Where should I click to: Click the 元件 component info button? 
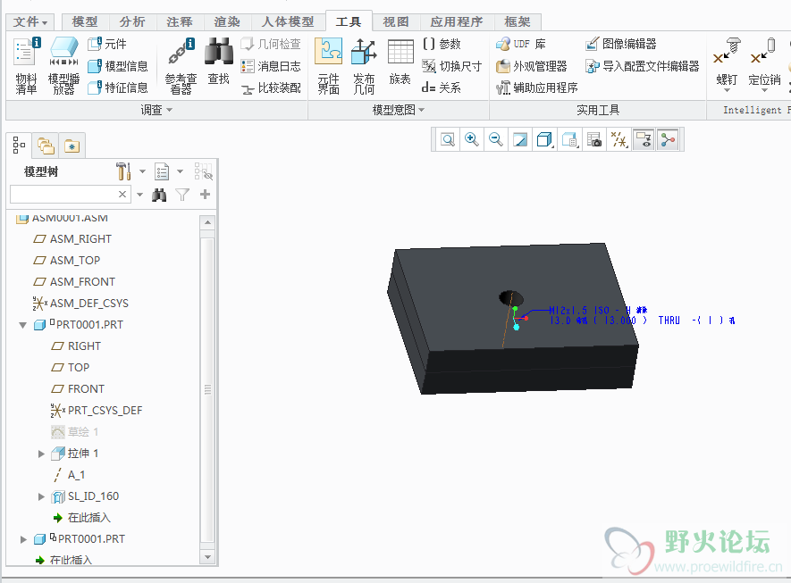[x=107, y=45]
